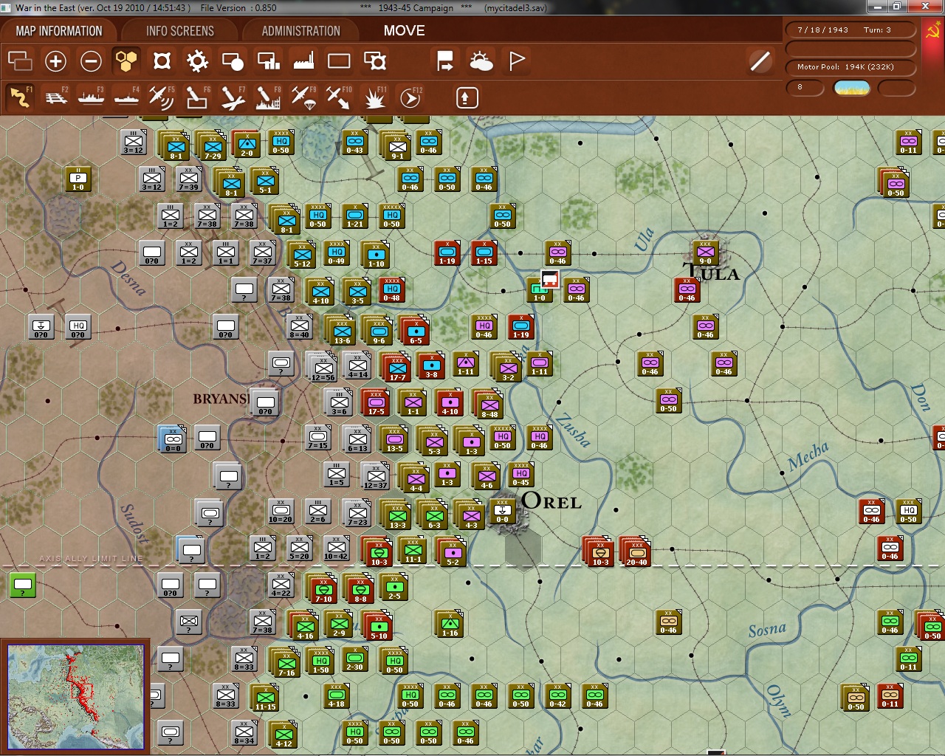Image resolution: width=945 pixels, height=756 pixels.
Task: Select the 8-48 unit counter
Action: [x=489, y=405]
